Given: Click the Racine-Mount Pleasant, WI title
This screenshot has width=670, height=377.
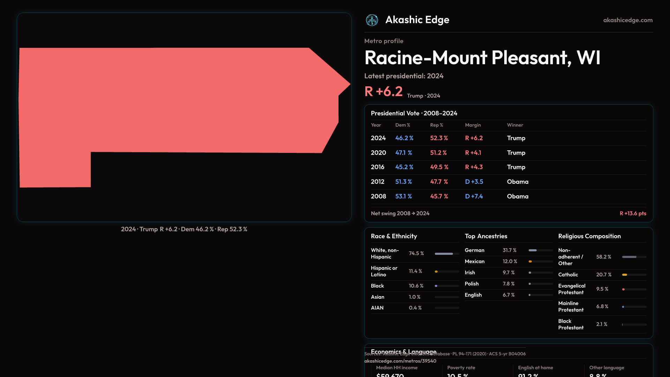Looking at the screenshot, I should tap(482, 58).
